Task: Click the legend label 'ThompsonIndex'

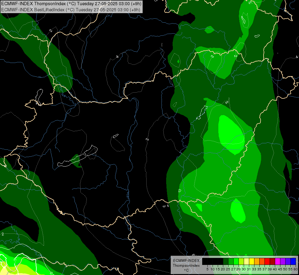Action: click(x=186, y=266)
